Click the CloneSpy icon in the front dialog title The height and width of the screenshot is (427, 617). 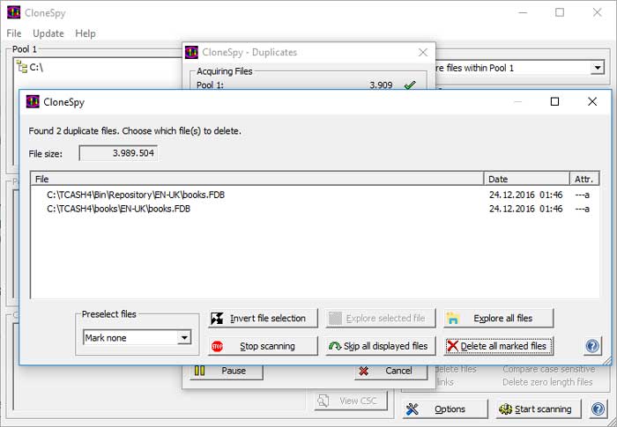tap(33, 101)
